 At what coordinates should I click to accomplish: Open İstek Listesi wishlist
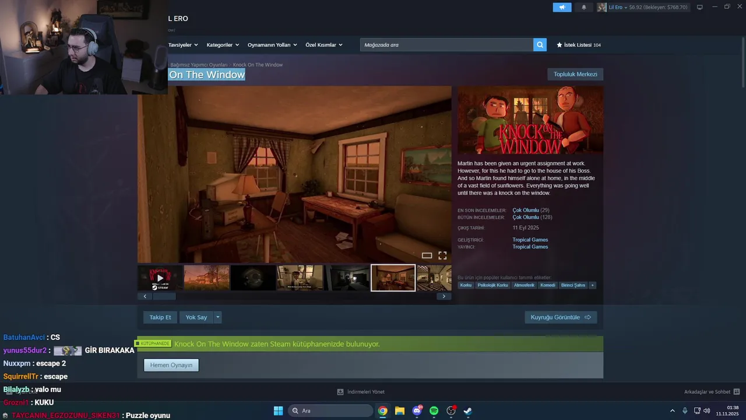(x=578, y=45)
